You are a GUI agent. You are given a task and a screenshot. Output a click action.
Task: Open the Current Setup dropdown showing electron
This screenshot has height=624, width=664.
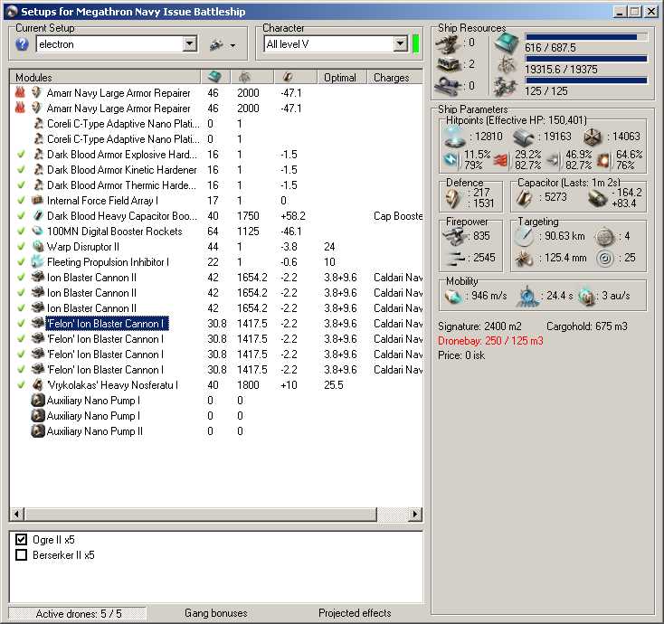[x=190, y=43]
